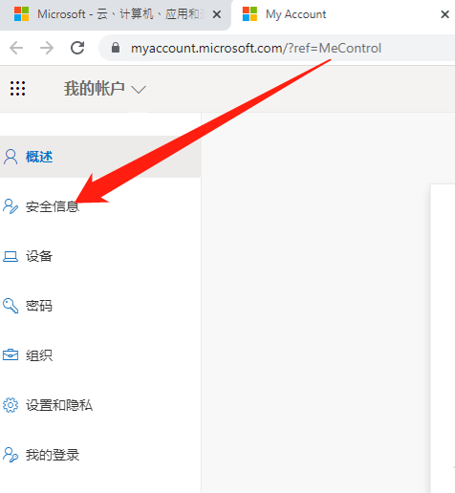The image size is (455, 493).
Task: Open the 安全信息 sidebar link
Action: click(x=53, y=206)
